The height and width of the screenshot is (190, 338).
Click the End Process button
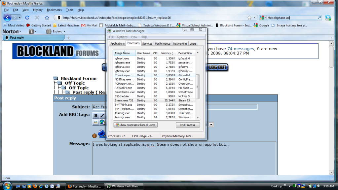click(188, 125)
